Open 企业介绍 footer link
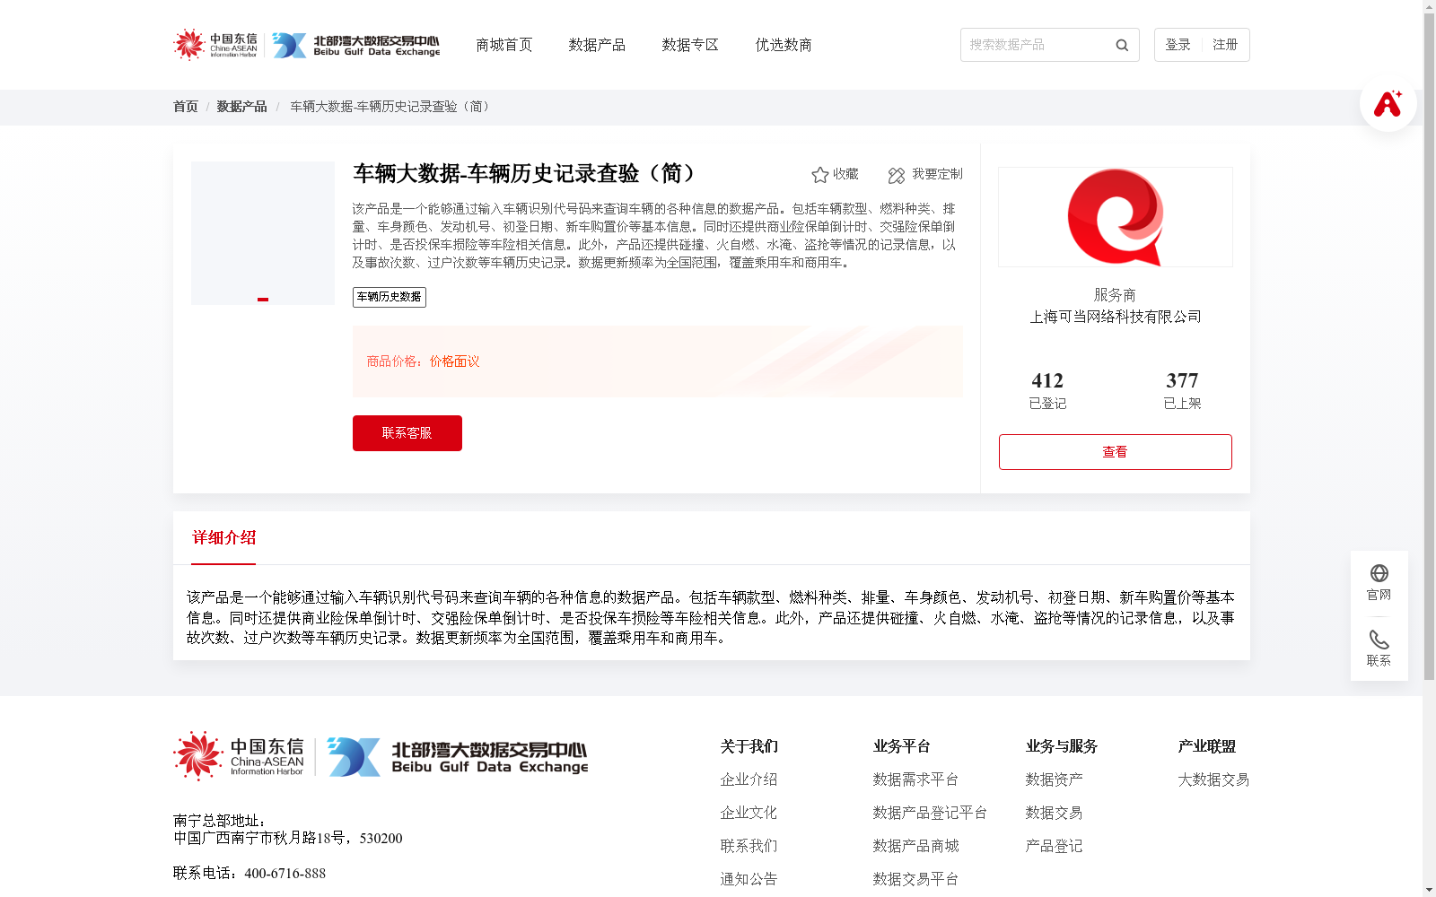 (749, 780)
